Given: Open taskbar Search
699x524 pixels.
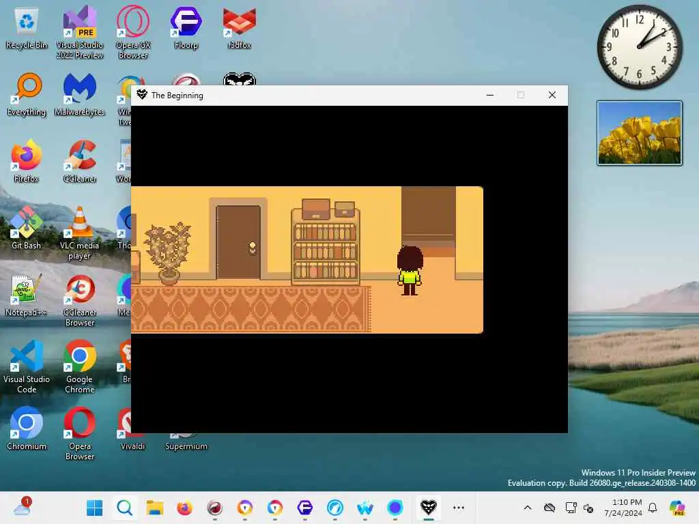Looking at the screenshot, I should click(124, 508).
